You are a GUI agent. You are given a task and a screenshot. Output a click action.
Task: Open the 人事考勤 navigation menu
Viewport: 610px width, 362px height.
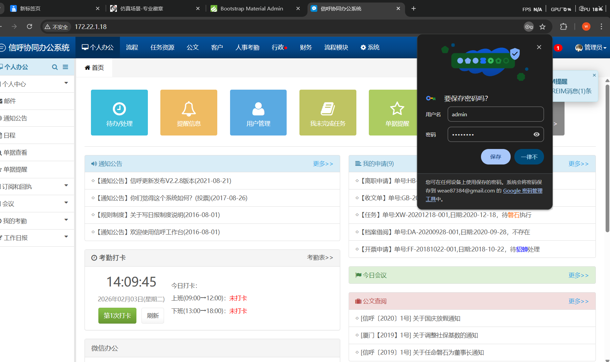click(x=247, y=48)
